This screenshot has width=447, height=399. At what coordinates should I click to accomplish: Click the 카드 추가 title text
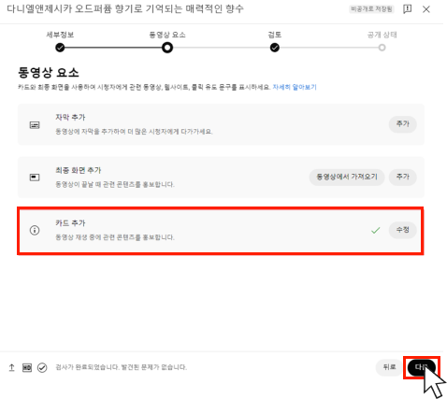[70, 223]
